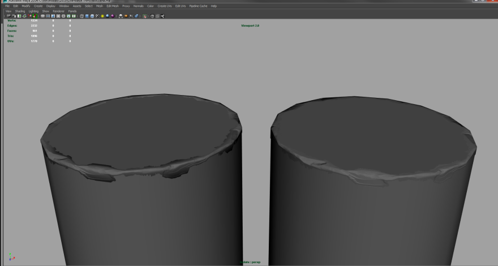Open the Shading panel menu
498x266 pixels.
(x=20, y=11)
